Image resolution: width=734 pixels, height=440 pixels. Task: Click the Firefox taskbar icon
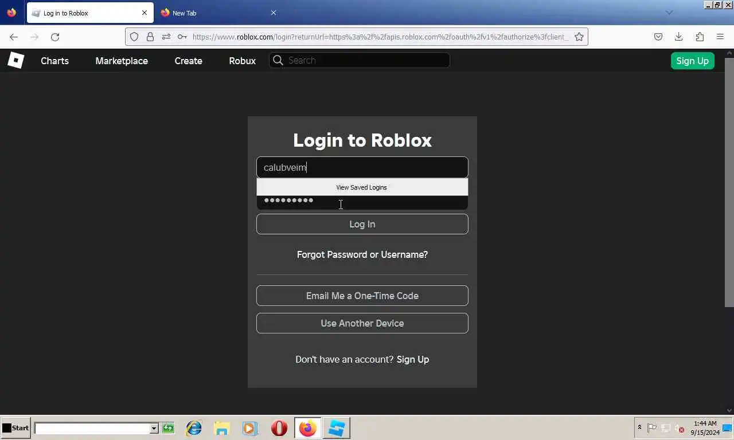[308, 428]
